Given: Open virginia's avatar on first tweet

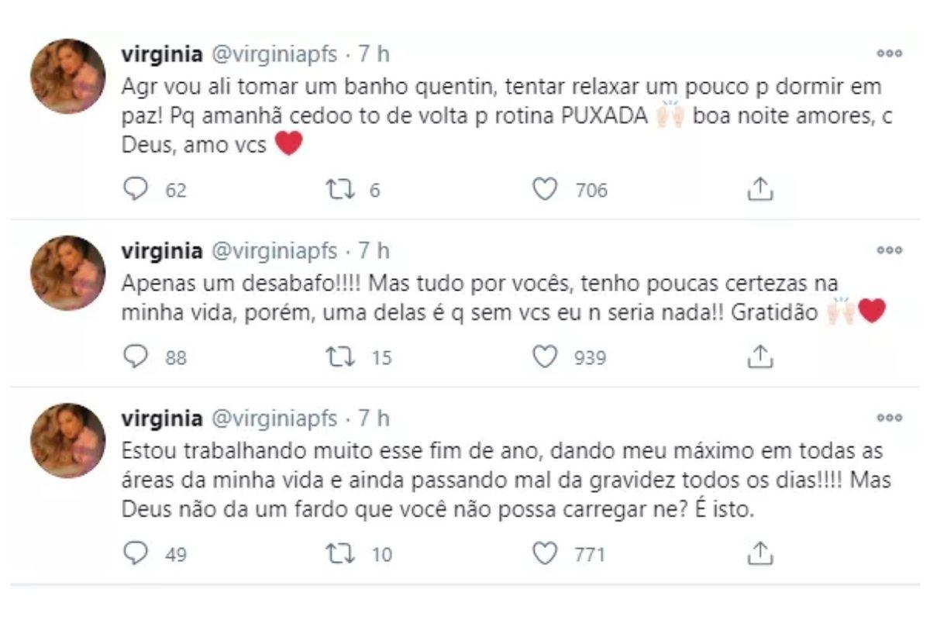Looking at the screenshot, I should point(67,76).
